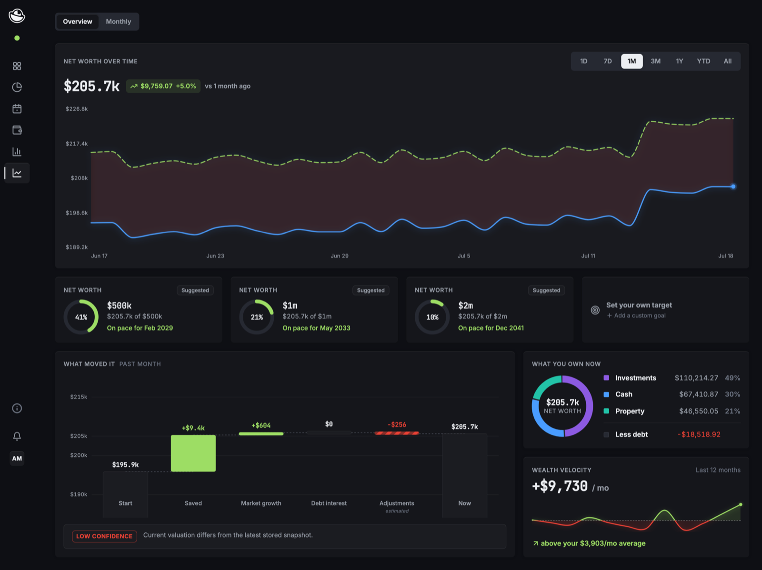Open notifications bell icon
Screen dimensions: 762x570
[x=17, y=436]
